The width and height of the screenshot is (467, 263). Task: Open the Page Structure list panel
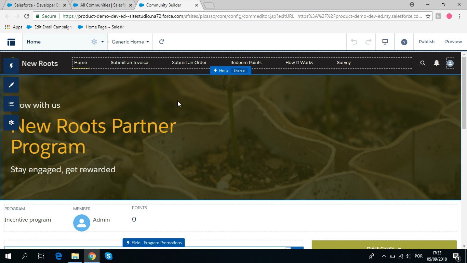pyautogui.click(x=11, y=104)
